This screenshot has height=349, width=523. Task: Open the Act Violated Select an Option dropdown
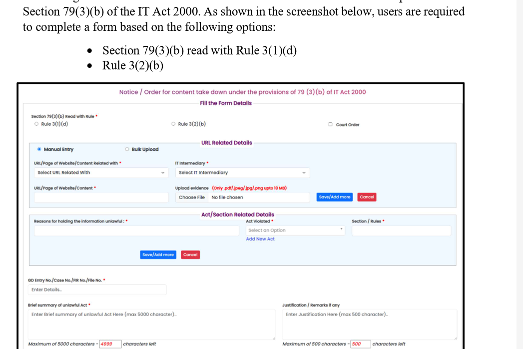pyautogui.click(x=295, y=230)
